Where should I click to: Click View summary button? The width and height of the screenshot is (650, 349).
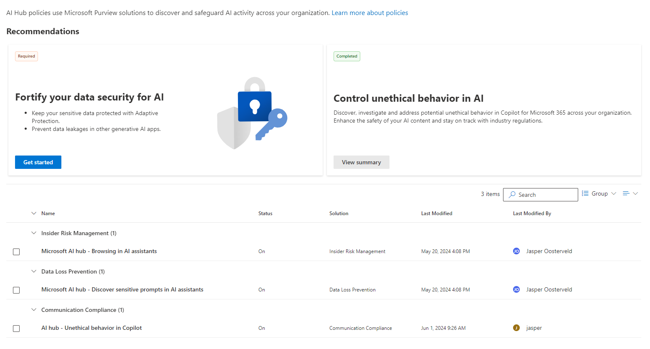coord(362,162)
